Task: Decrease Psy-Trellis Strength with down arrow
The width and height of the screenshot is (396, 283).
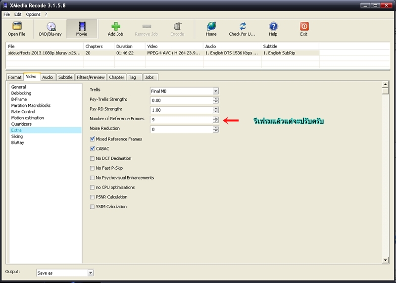Action: [216, 102]
